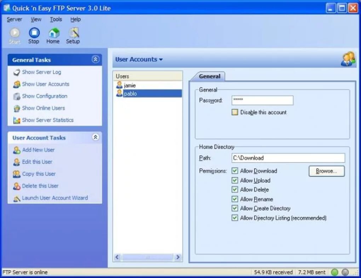Viewport: 361px width, 278px height.
Task: Open Show Server Log link
Action: pyautogui.click(x=41, y=72)
